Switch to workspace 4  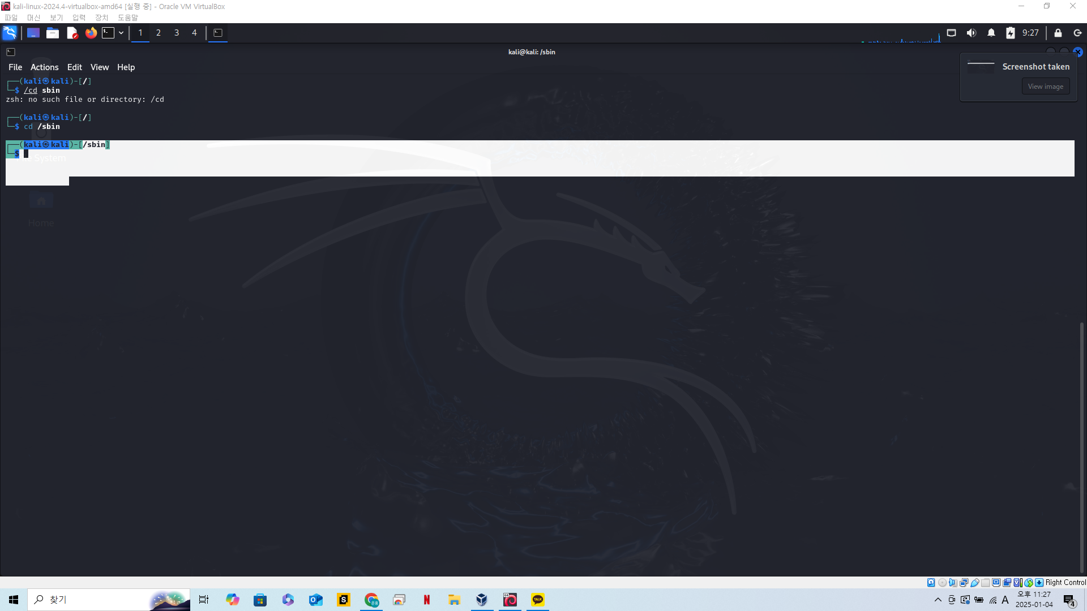pyautogui.click(x=194, y=33)
